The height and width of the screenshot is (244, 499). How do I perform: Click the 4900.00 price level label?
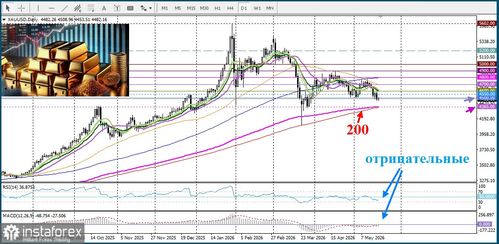(487, 70)
